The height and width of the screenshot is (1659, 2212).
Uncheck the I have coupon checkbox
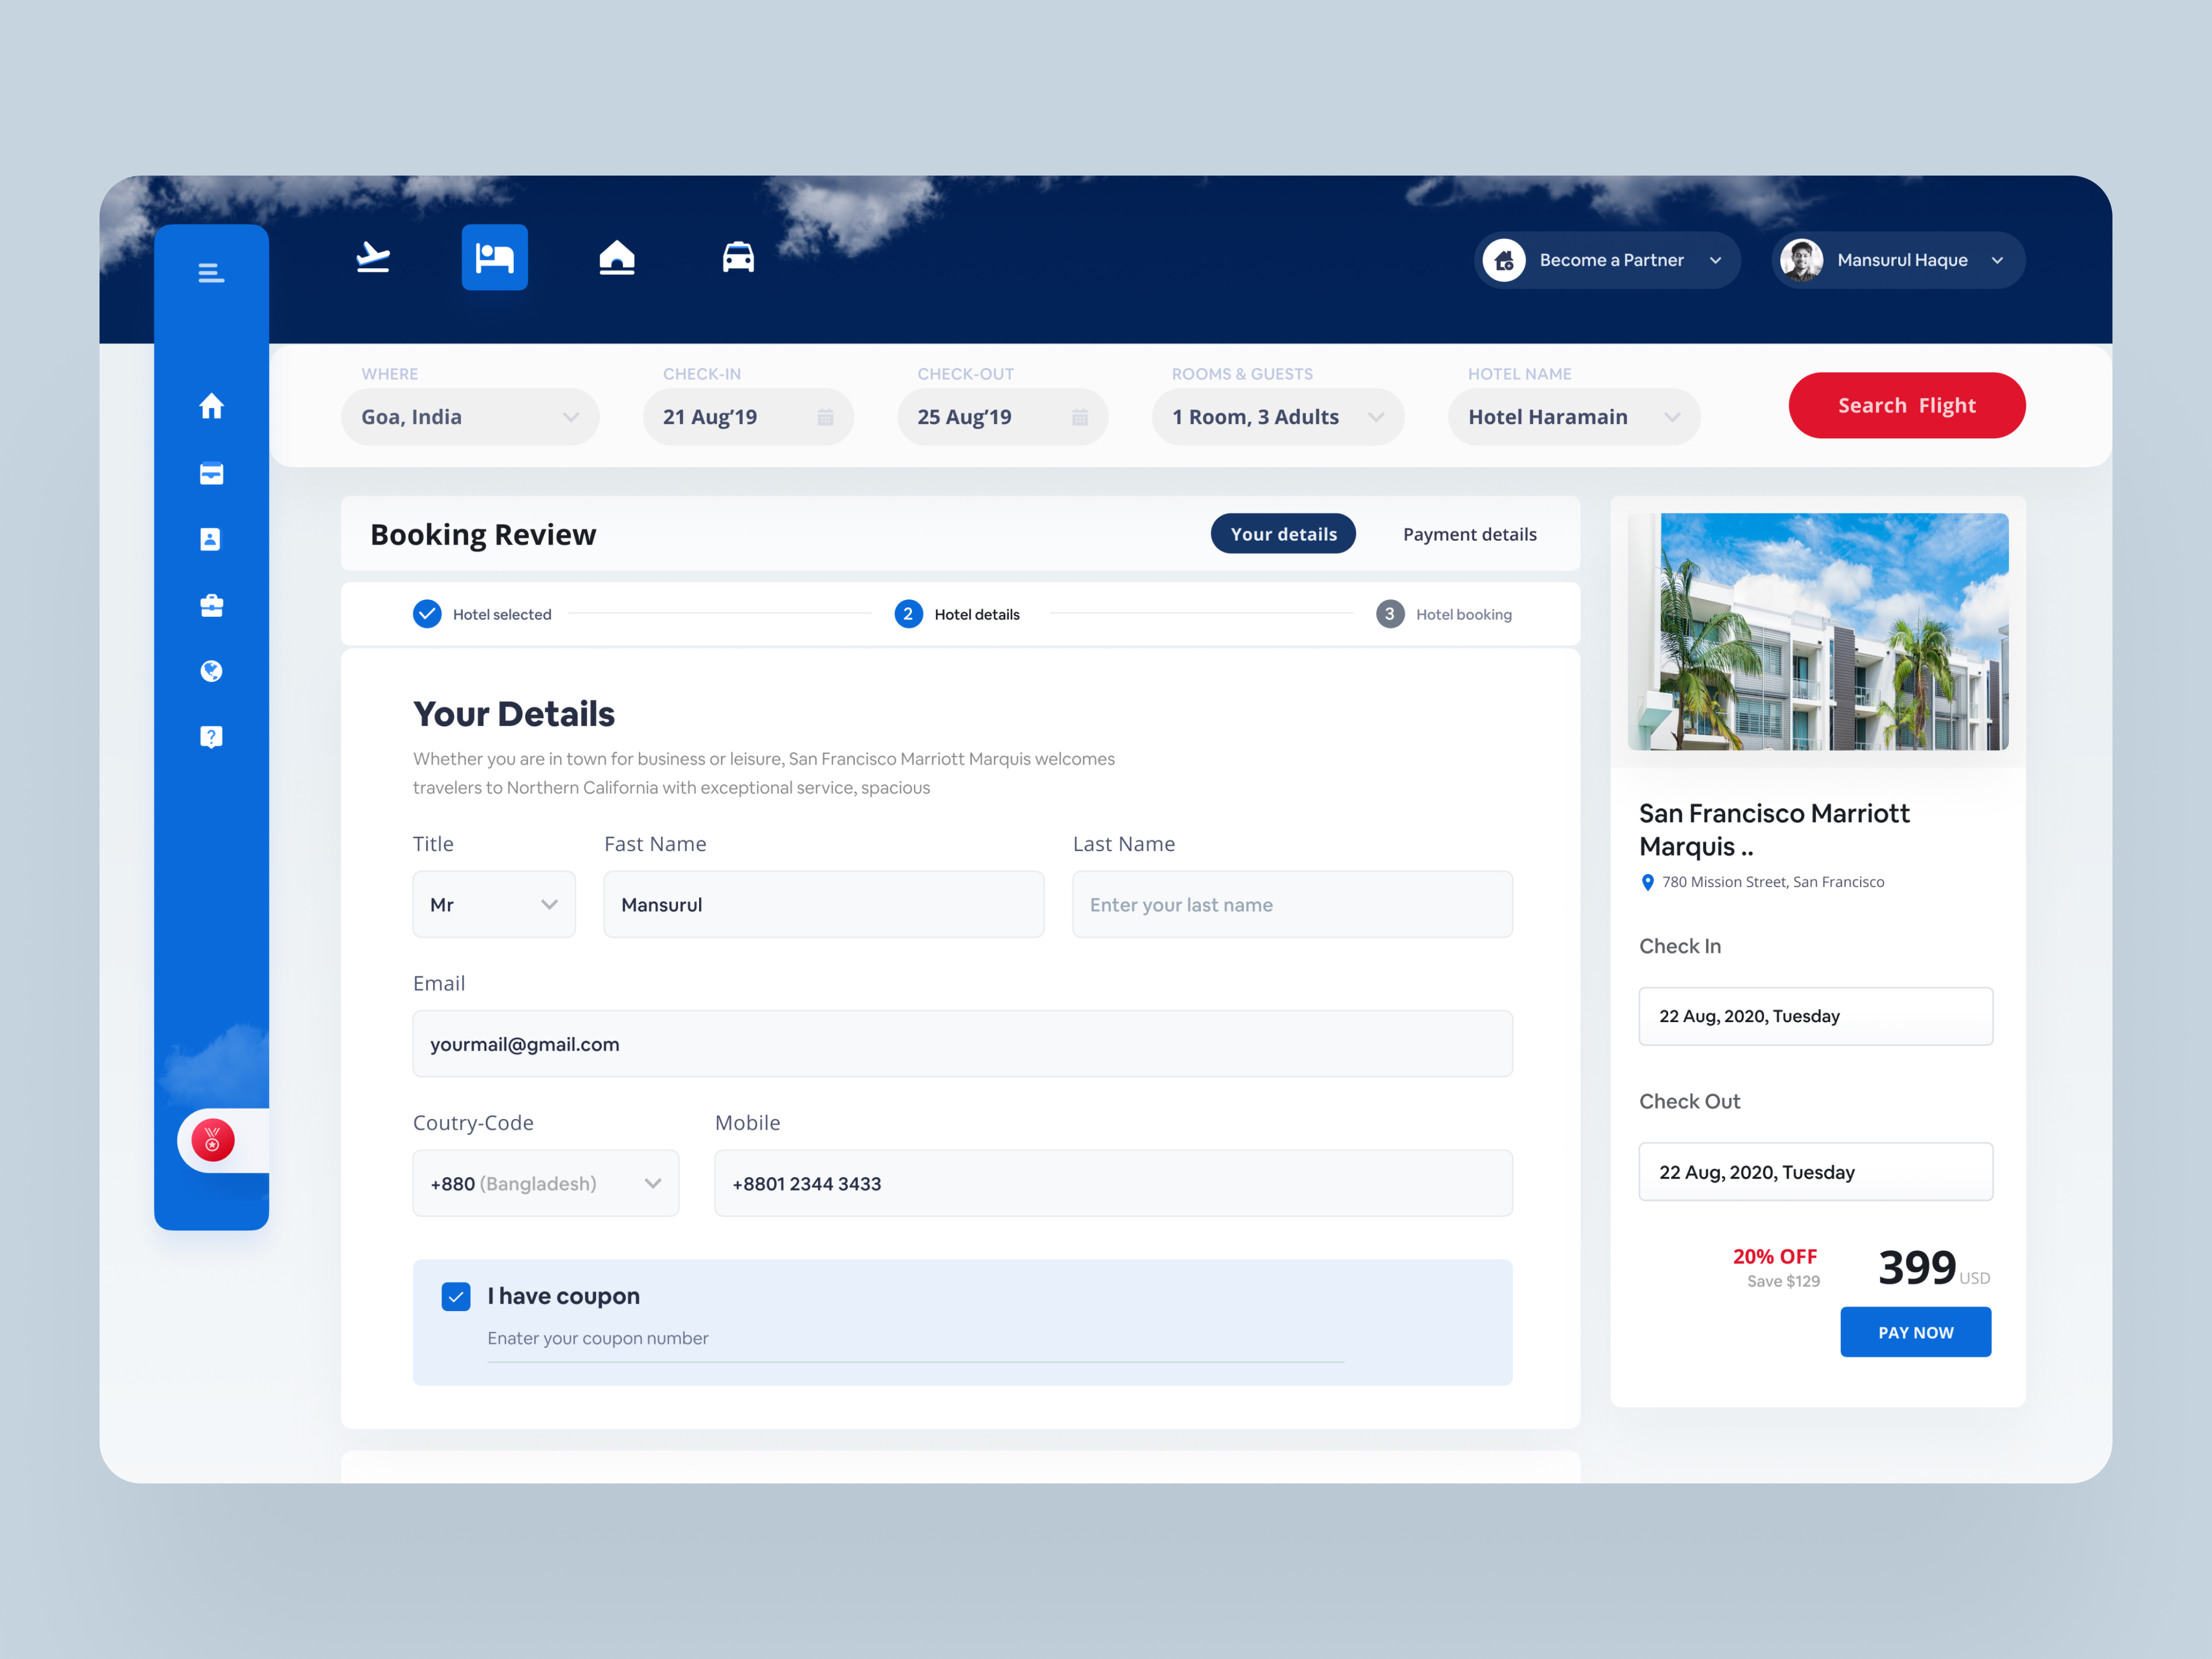[x=456, y=1297]
